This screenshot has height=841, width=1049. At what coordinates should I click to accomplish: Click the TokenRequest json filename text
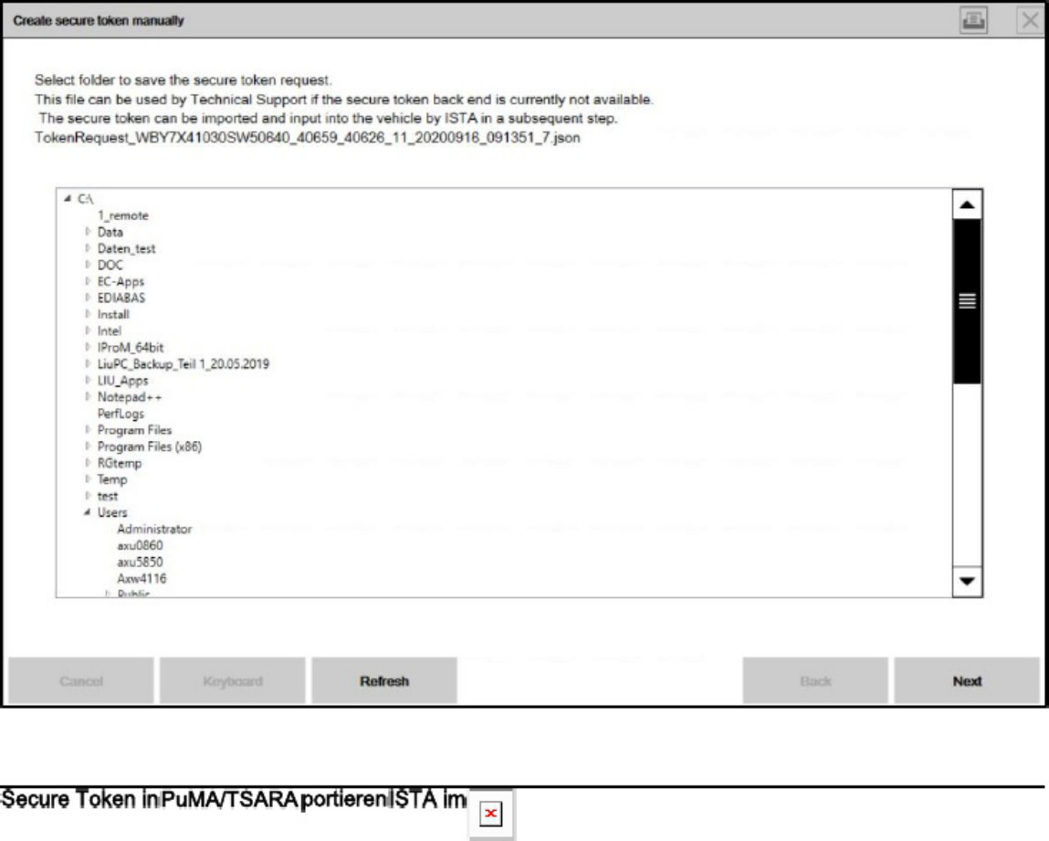[x=308, y=138]
